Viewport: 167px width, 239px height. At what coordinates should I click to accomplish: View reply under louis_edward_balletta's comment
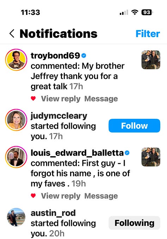pos(61,196)
